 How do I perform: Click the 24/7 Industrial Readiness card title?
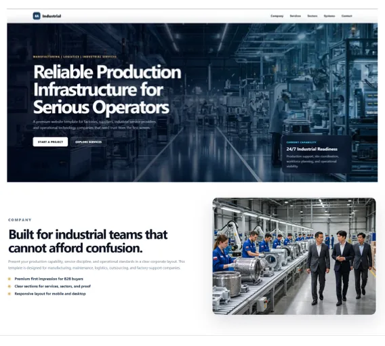[x=312, y=149]
